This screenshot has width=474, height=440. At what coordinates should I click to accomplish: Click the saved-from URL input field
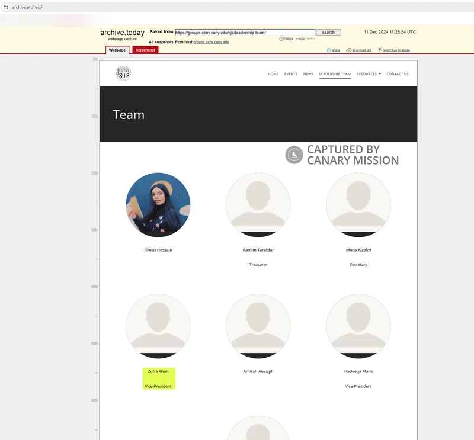[245, 33]
